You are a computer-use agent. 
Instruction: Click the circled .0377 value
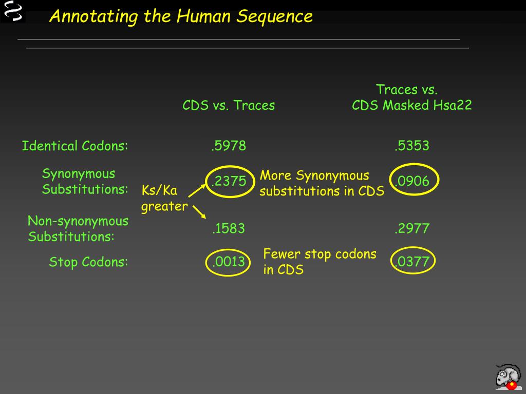pos(412,262)
